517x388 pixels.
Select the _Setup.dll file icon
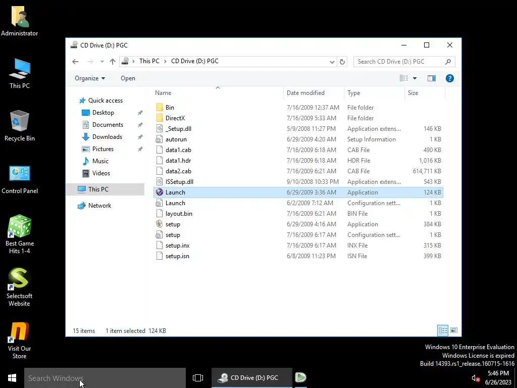(160, 128)
